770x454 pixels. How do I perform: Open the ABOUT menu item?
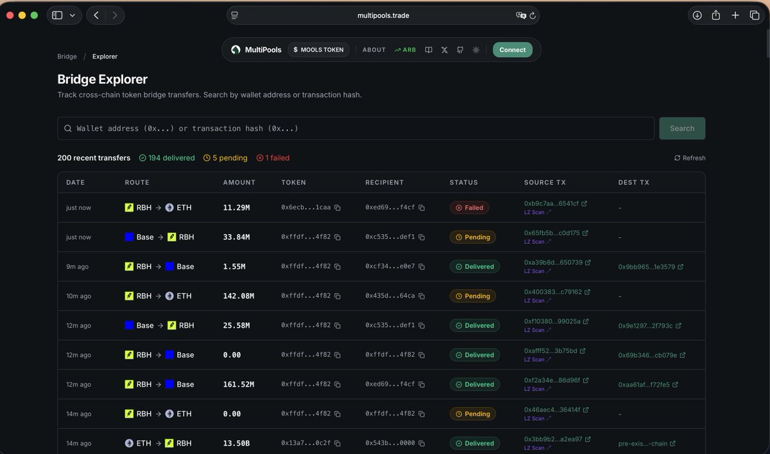click(x=374, y=49)
